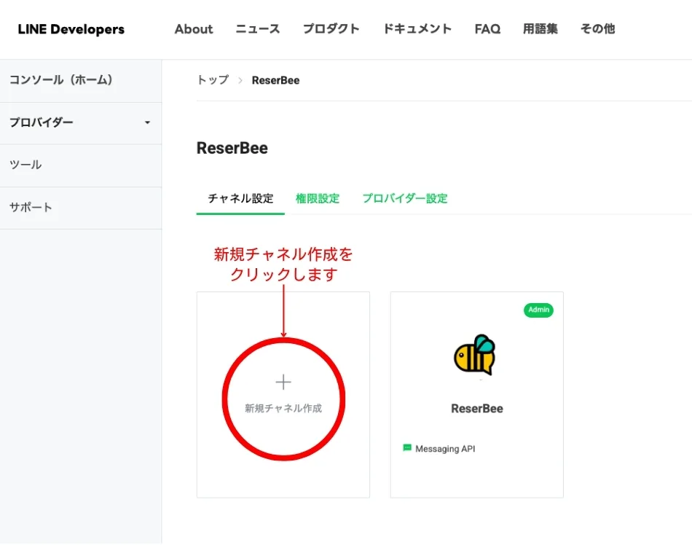Click FAQ in the top navigation

click(x=487, y=29)
